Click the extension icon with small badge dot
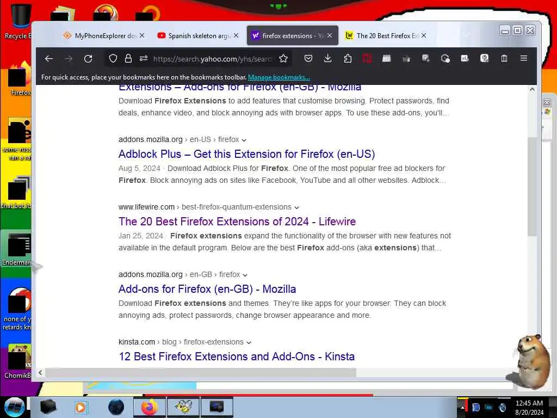The width and height of the screenshot is (557, 418). 445,58
